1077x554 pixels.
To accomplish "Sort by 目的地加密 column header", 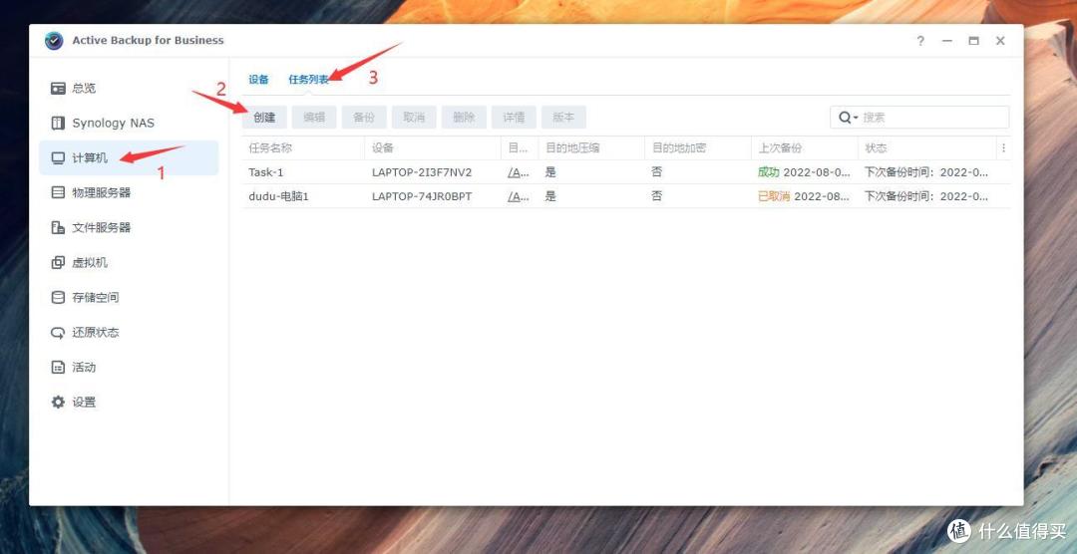I will coord(698,147).
